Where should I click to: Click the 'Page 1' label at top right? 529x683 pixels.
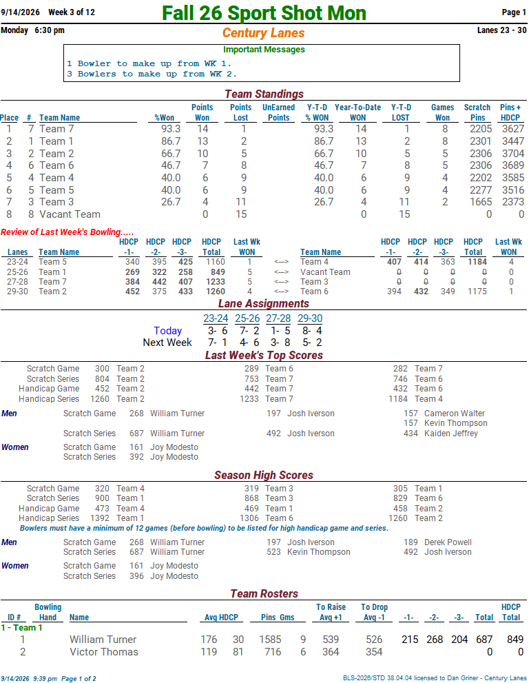(x=514, y=12)
